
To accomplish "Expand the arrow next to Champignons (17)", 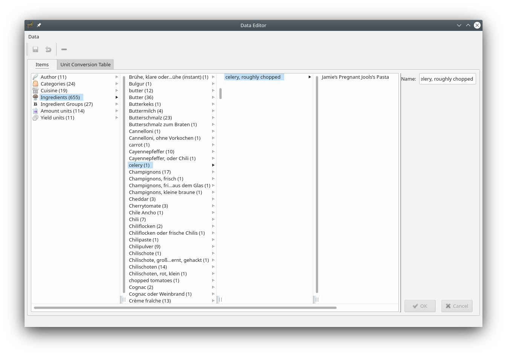I will point(213,172).
